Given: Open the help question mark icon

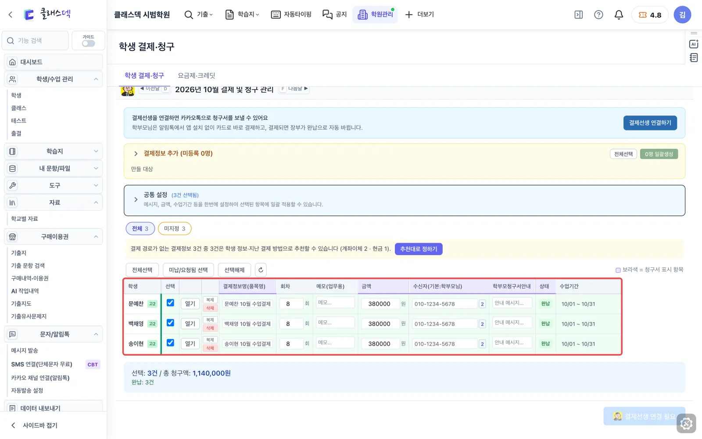Looking at the screenshot, I should point(598,14).
